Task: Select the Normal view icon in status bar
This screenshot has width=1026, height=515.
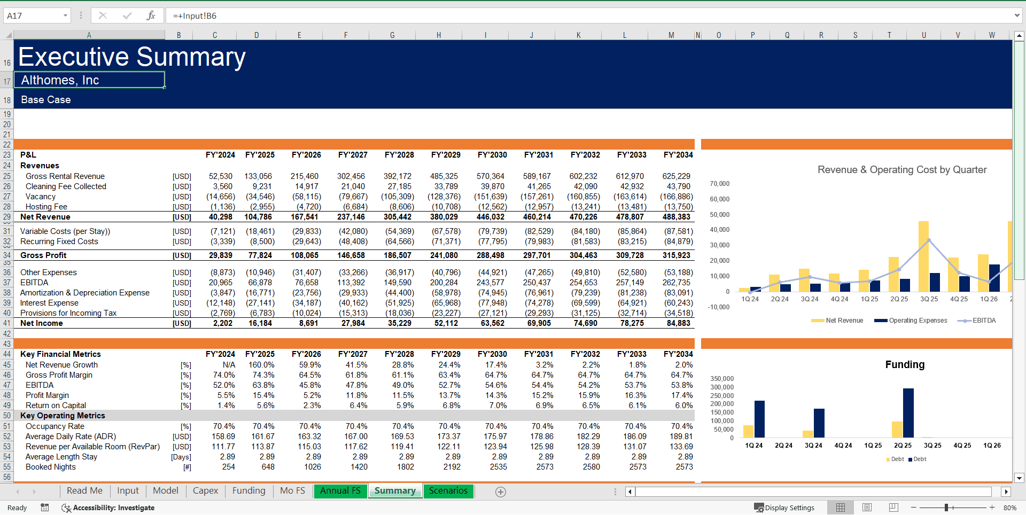Action: [x=841, y=508]
